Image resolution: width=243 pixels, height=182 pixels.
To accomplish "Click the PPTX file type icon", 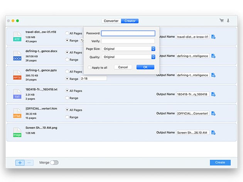I will pos(17,75).
